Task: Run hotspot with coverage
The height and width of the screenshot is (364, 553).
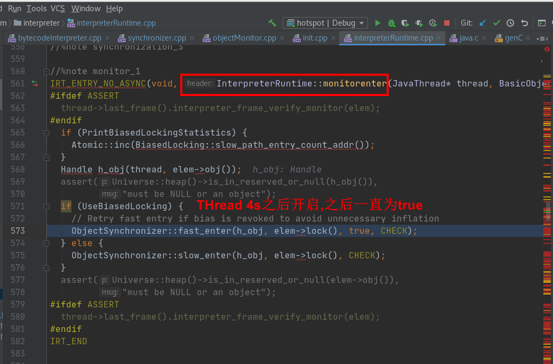Action: click(405, 23)
